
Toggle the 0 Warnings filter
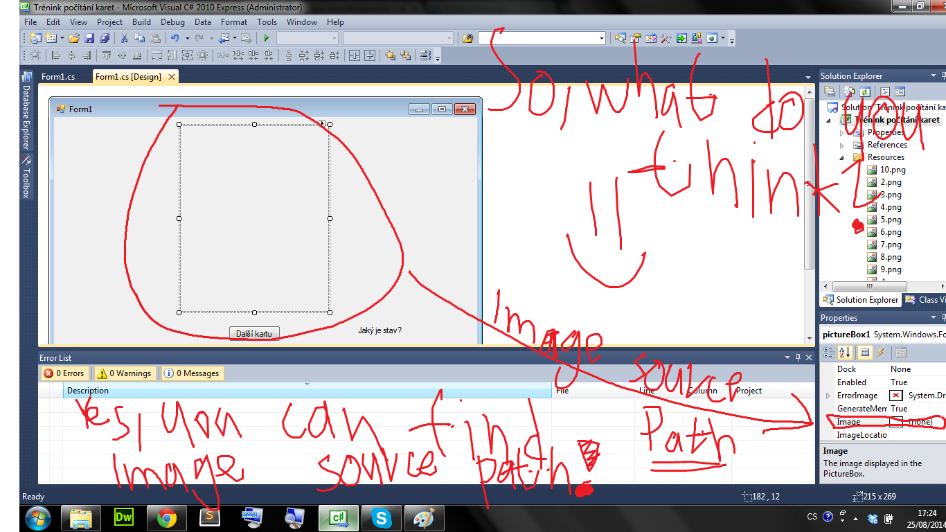(x=124, y=373)
